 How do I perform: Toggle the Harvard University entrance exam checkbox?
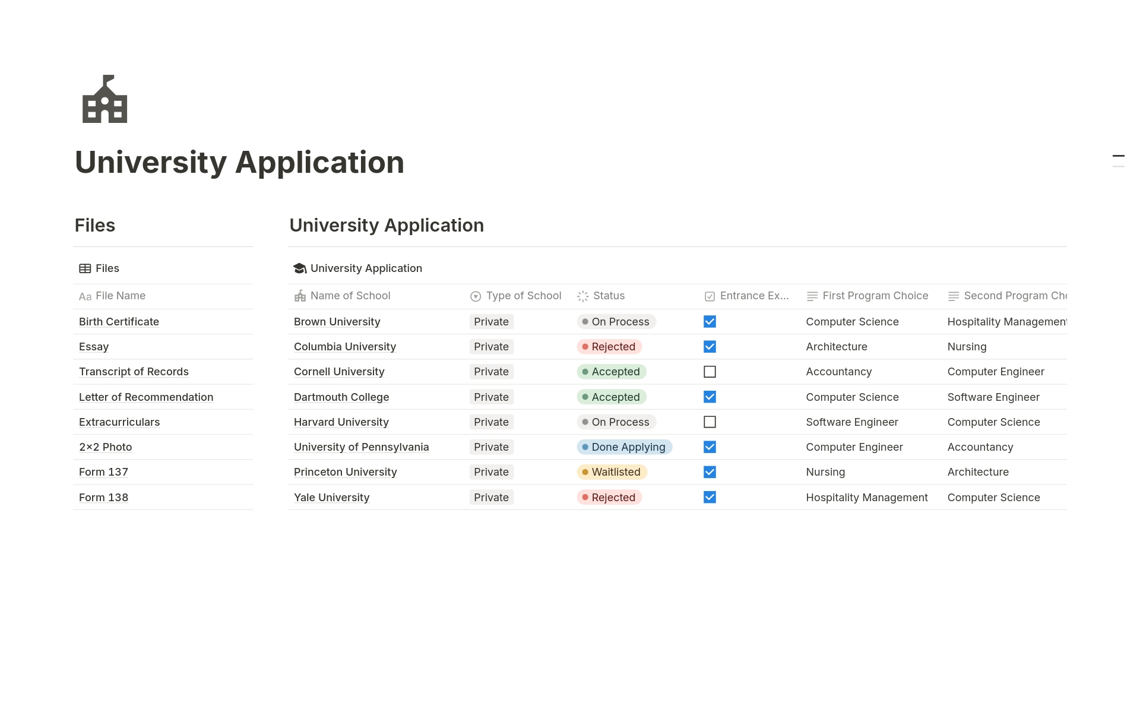[710, 422]
